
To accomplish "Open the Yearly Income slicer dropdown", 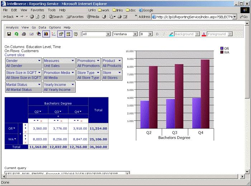I will (x=73, y=84).
